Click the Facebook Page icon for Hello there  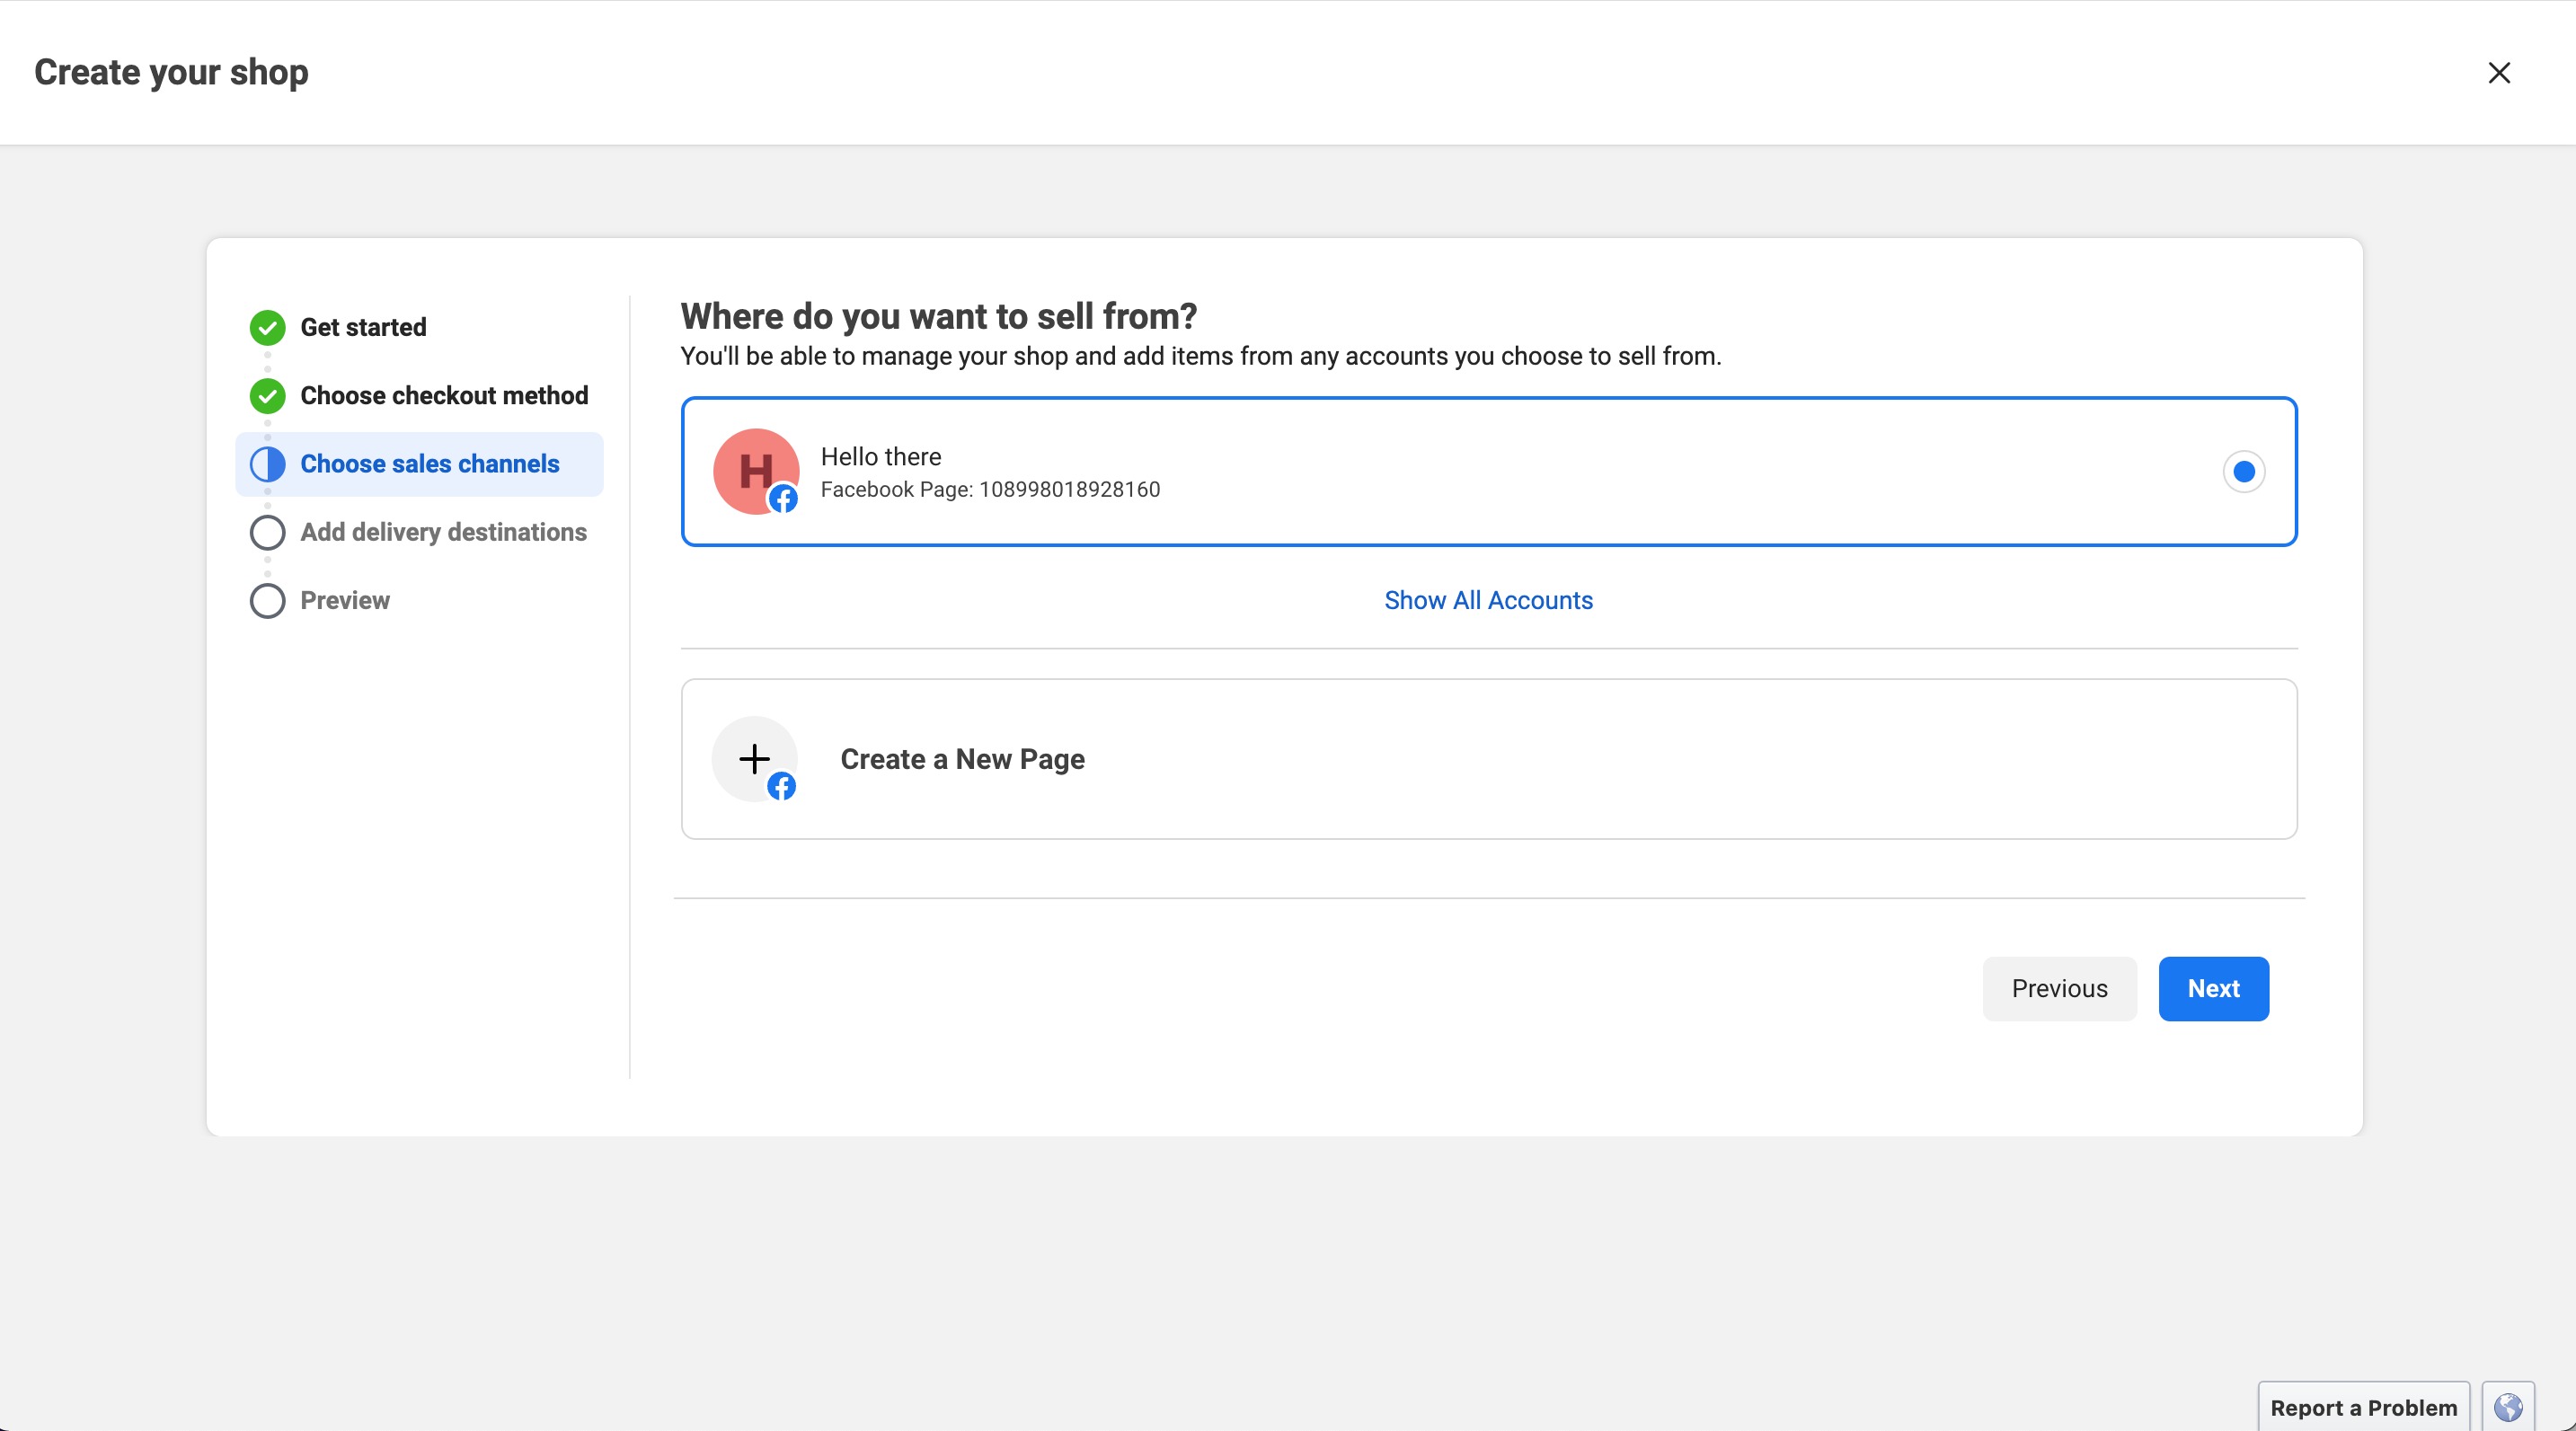point(784,499)
